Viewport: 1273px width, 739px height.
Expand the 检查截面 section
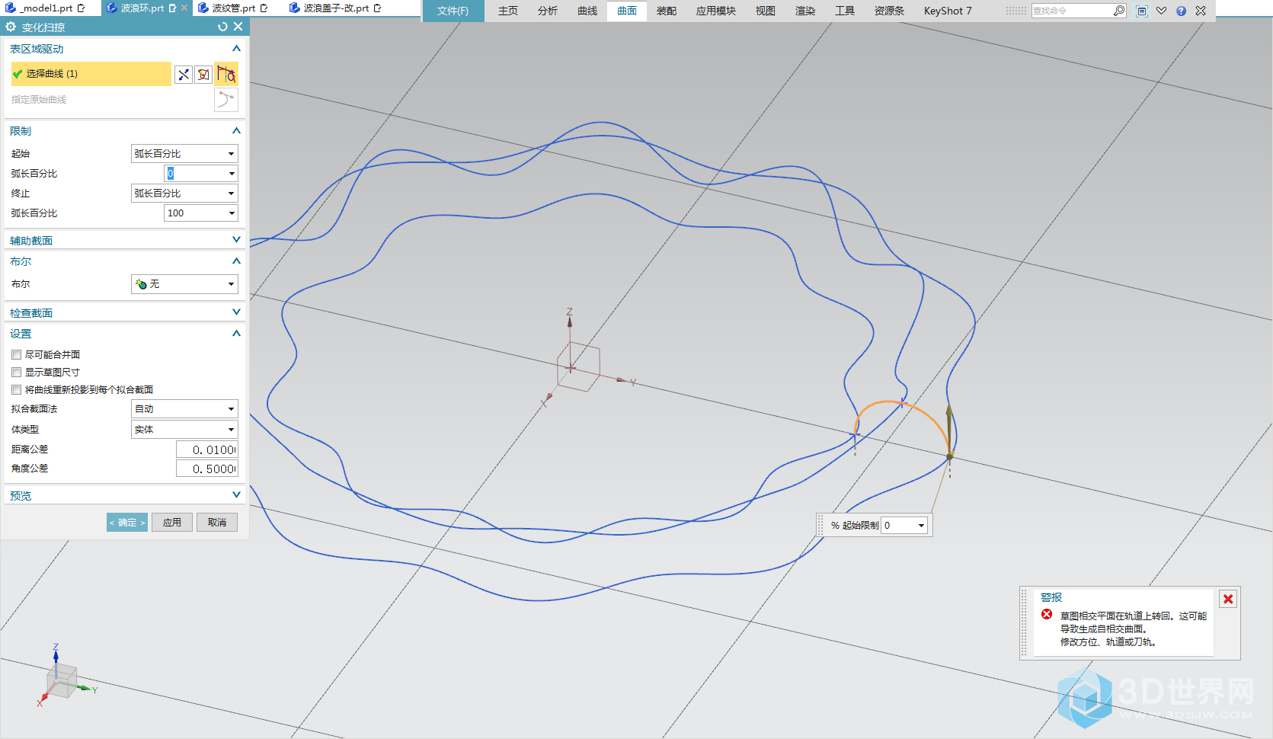pyautogui.click(x=236, y=312)
